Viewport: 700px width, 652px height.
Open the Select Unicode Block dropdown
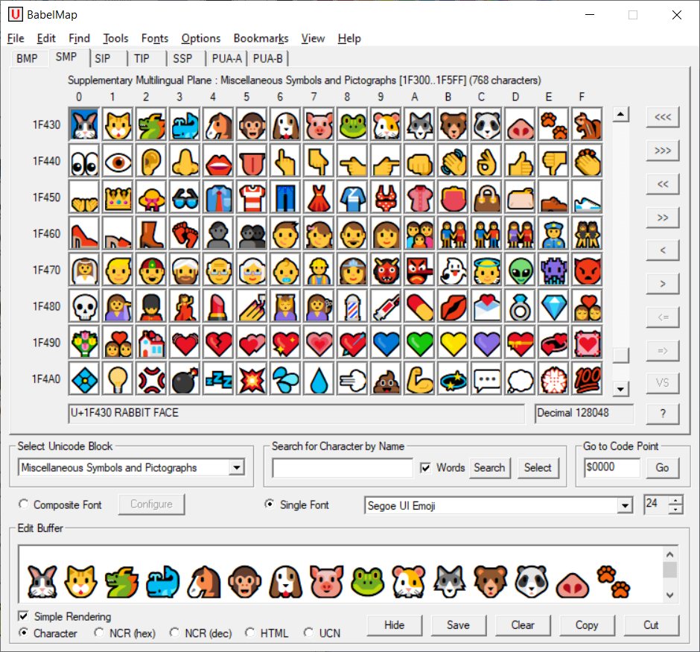[237, 467]
